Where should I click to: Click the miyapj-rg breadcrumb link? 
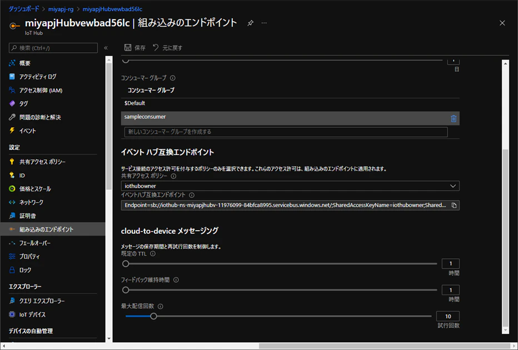pos(61,9)
